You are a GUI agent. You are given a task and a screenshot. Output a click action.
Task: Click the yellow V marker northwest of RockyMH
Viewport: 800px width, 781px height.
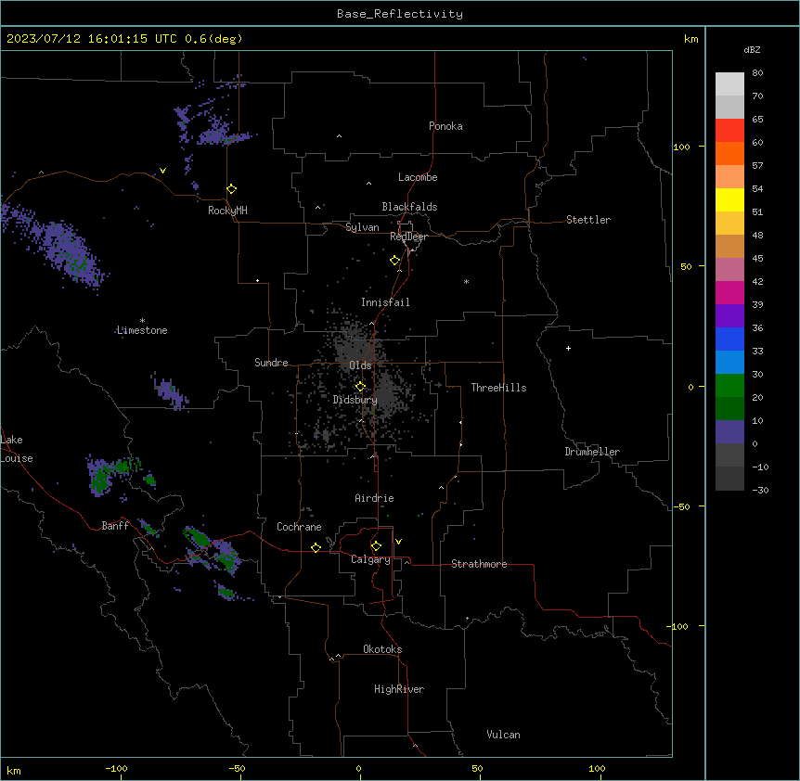(x=162, y=171)
